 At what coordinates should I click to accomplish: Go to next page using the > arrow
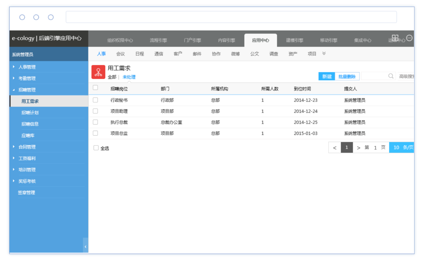tap(358, 148)
